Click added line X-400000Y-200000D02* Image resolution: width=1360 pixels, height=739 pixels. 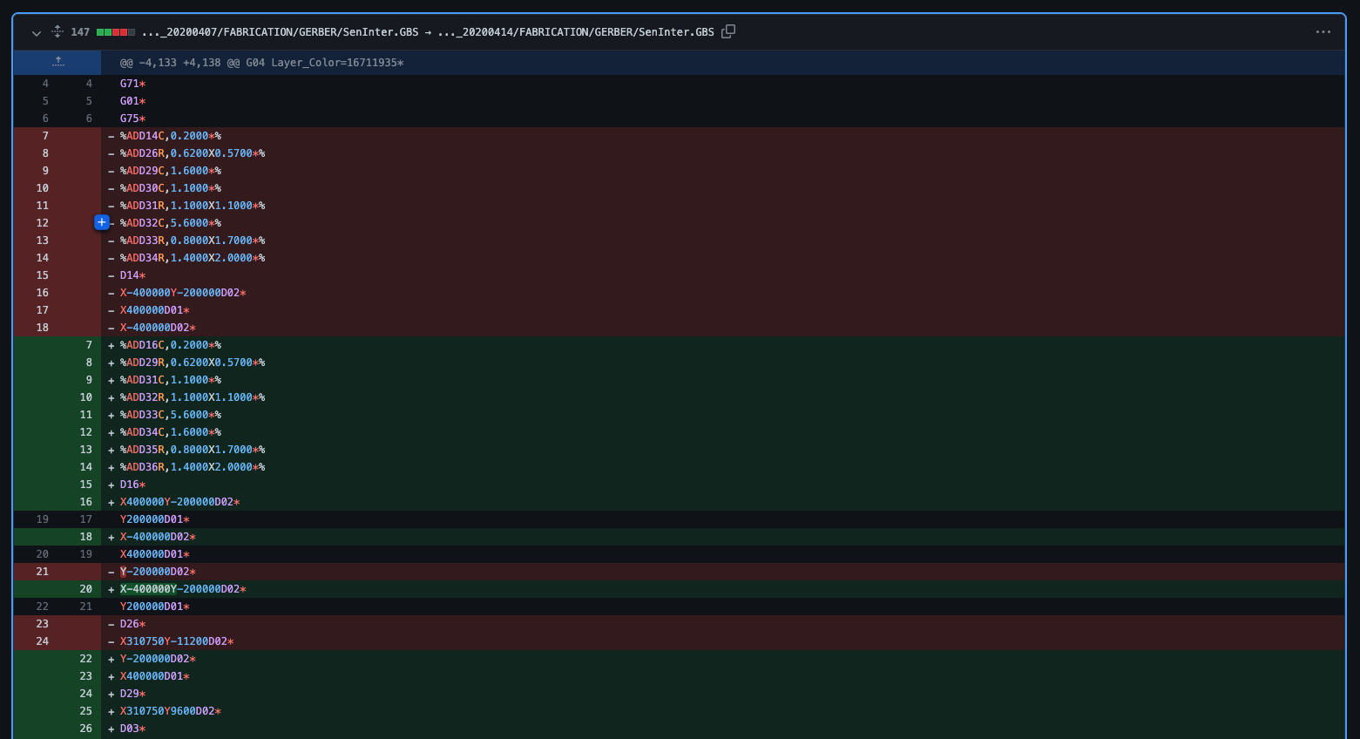click(183, 589)
